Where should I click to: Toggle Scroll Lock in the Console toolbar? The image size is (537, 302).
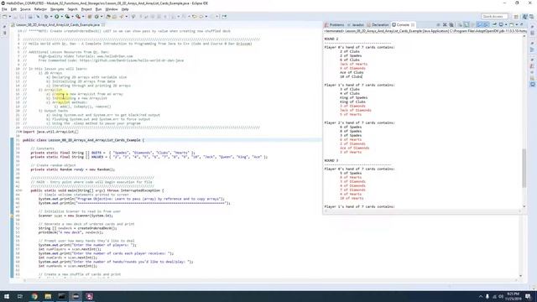point(467,24)
